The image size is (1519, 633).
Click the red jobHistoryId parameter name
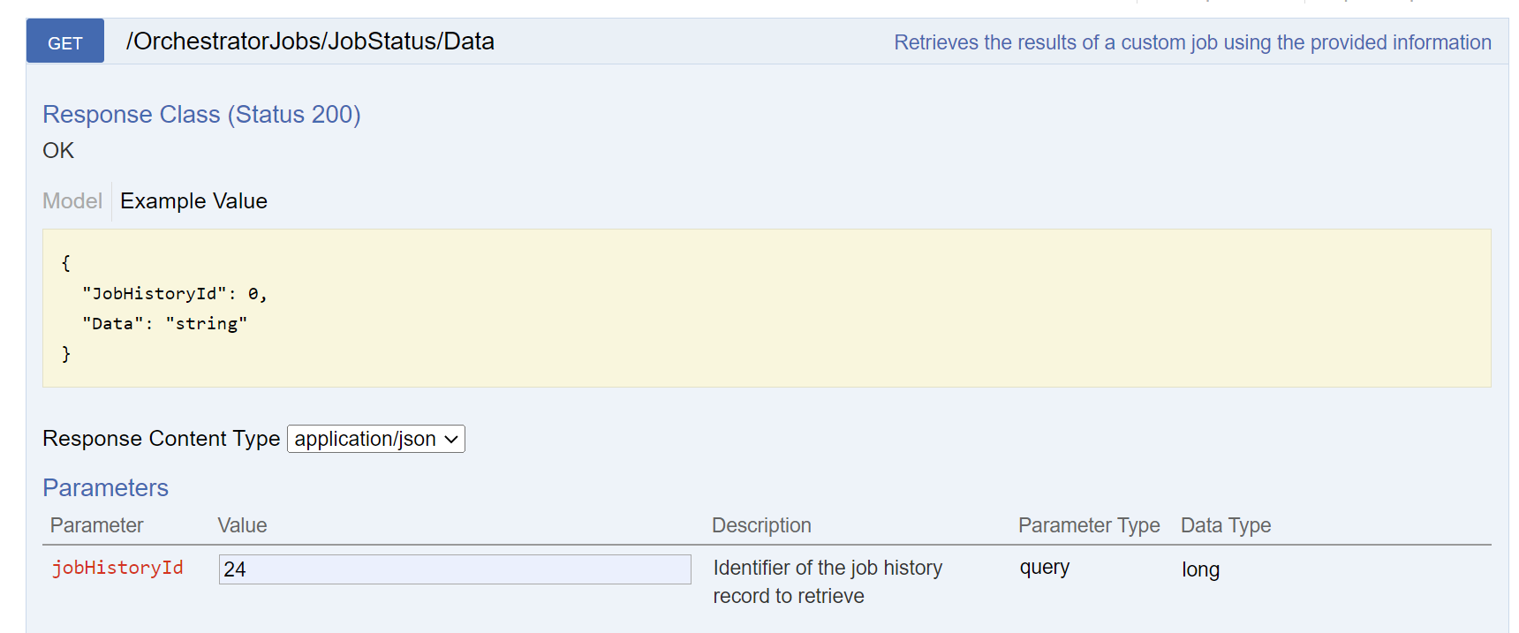(x=117, y=568)
